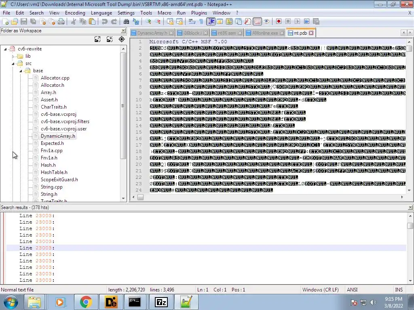
Task: Close the Search results panel
Action: point(410,207)
